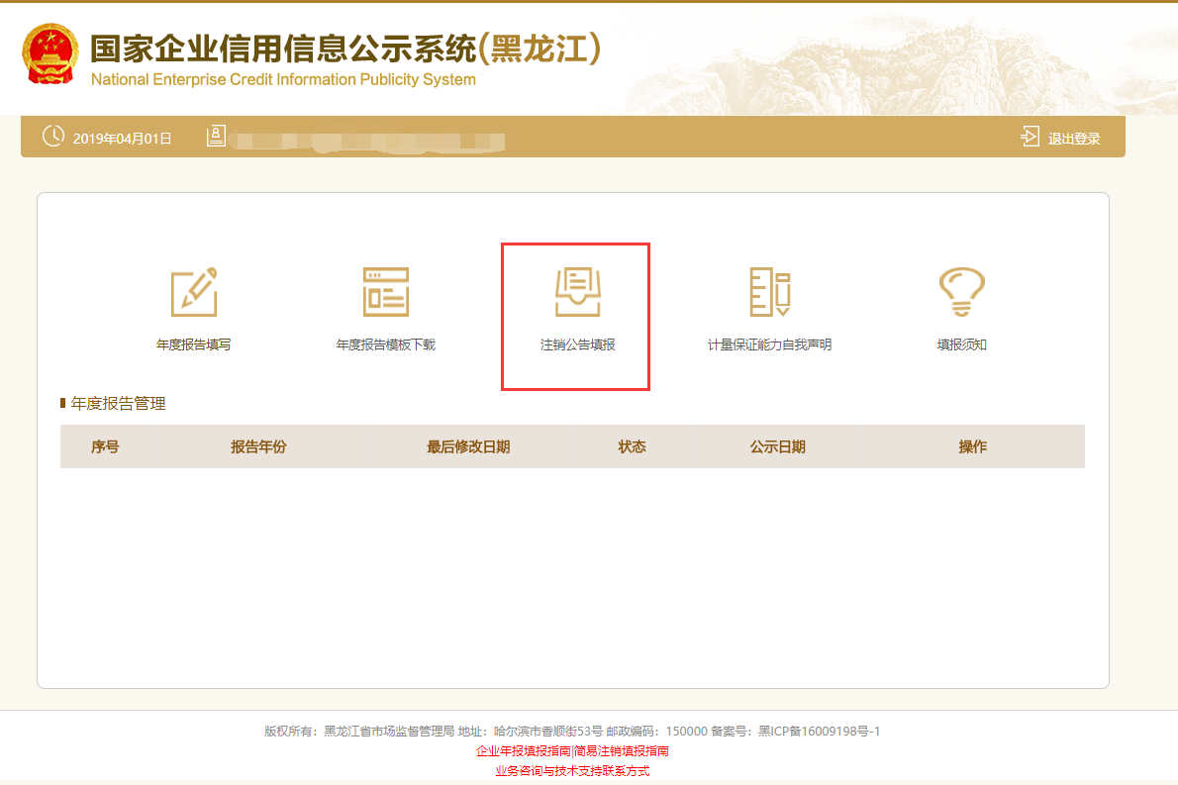Select the highlighted 注销公告填报 inbox icon
1178x785 pixels.
pyautogui.click(x=575, y=290)
